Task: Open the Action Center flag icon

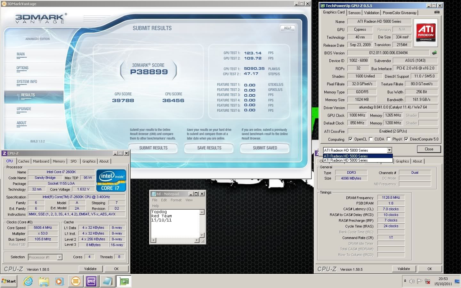Action: pos(420,281)
